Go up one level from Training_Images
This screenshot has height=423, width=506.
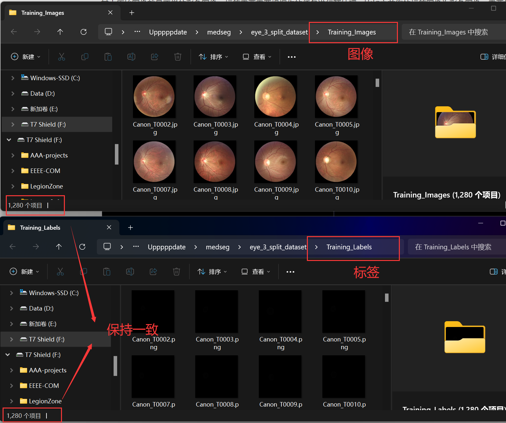60,32
